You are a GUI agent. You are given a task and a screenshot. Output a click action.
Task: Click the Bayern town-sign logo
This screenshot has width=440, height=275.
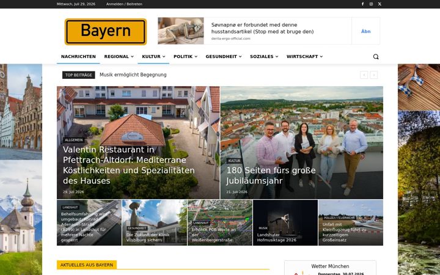pos(106,32)
